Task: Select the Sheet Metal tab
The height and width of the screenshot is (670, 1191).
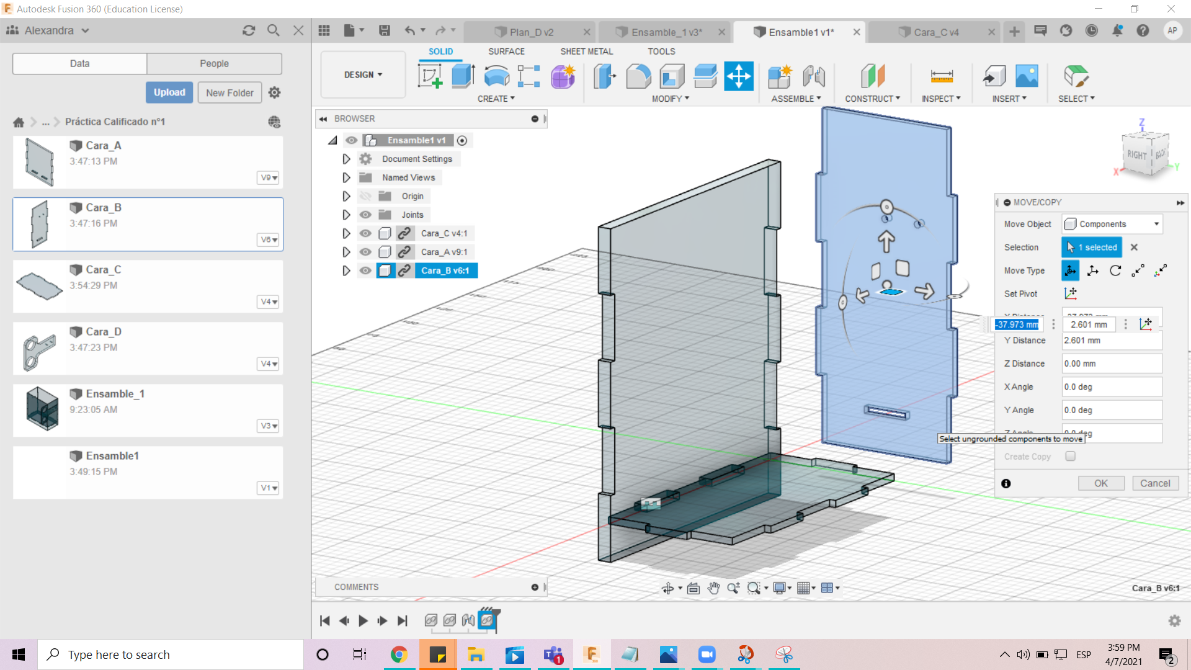Action: 586,51
